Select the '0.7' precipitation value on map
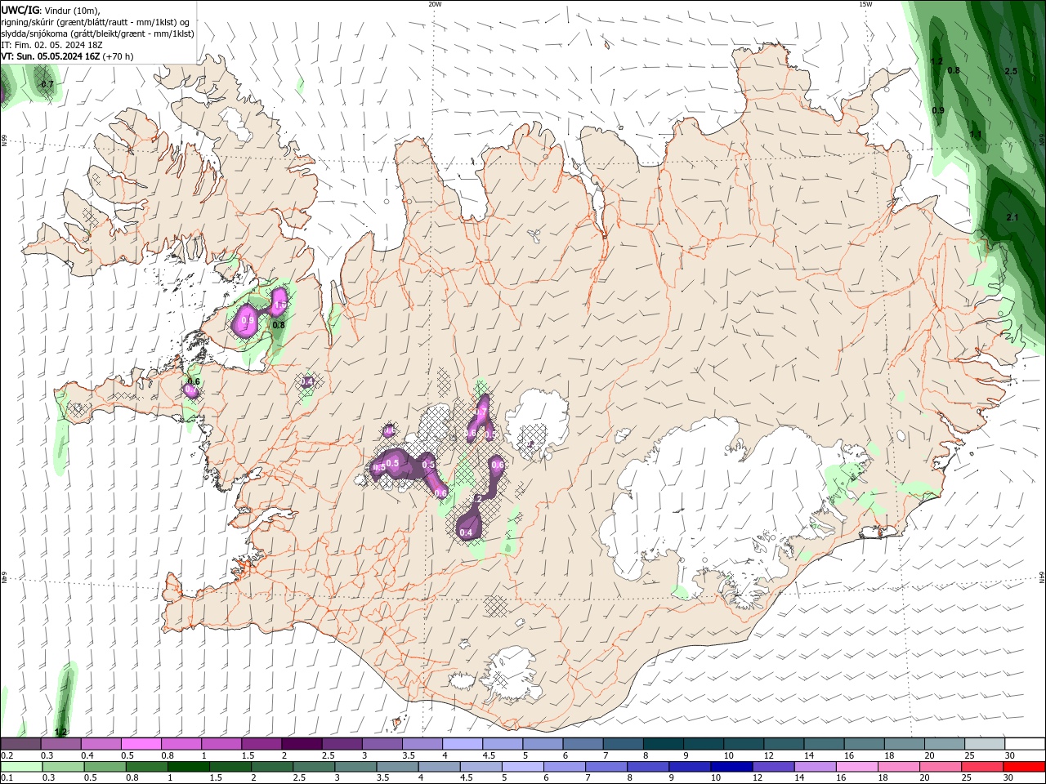The height and width of the screenshot is (784, 1046). (x=47, y=84)
